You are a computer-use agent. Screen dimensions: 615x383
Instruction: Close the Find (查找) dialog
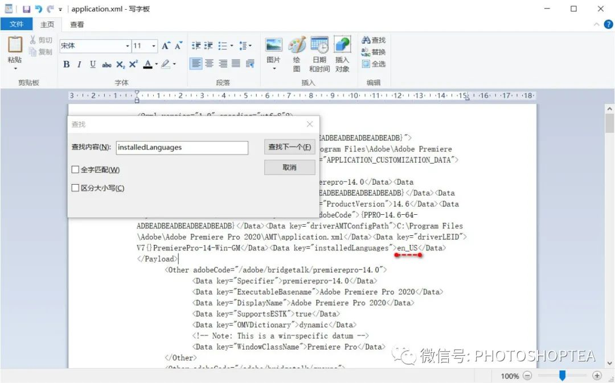click(x=310, y=124)
